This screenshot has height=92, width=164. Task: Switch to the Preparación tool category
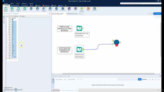coord(25,6)
